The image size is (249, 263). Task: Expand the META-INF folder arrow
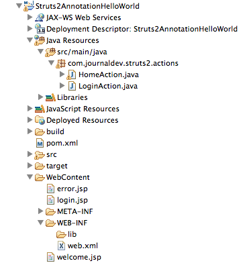tap(40, 211)
